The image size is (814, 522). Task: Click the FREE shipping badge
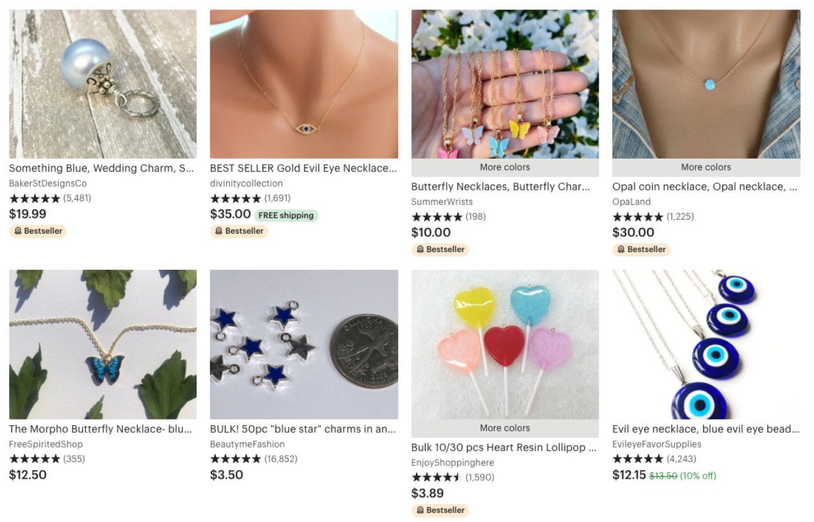286,215
